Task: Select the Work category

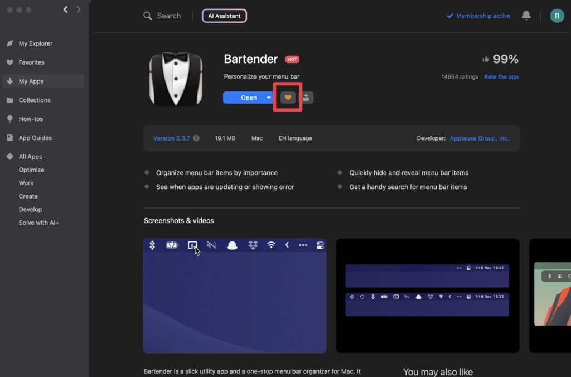Action: (x=26, y=183)
